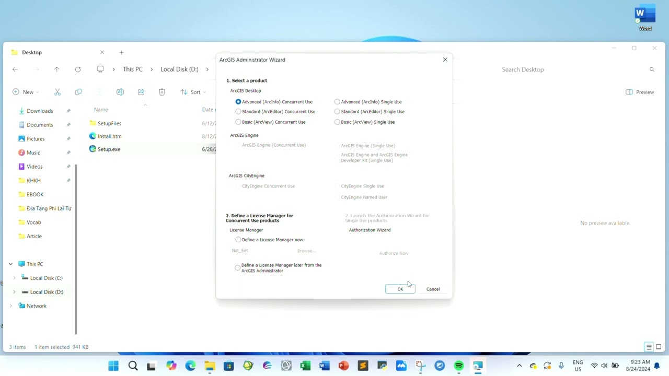669x376 pixels.
Task: Click the Share icon in File Explorer toolbar
Action: [x=141, y=92]
